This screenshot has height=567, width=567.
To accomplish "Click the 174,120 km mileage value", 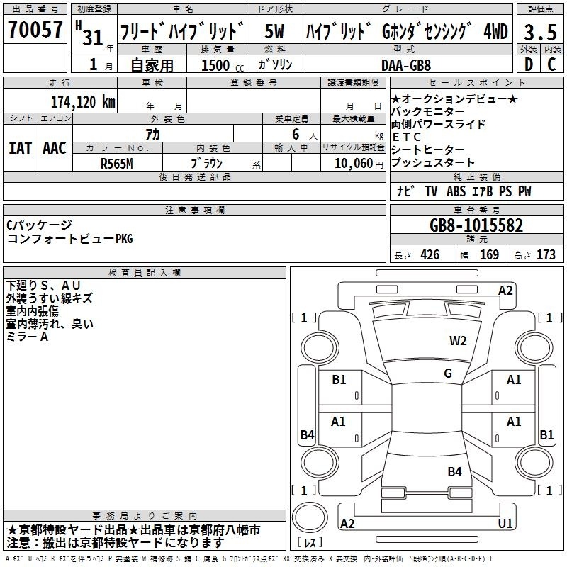I will click(x=83, y=101).
